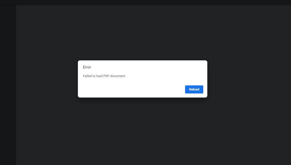291x165 pixels.
Task: Click empty white space left of Reload button
Action: coord(131,89)
